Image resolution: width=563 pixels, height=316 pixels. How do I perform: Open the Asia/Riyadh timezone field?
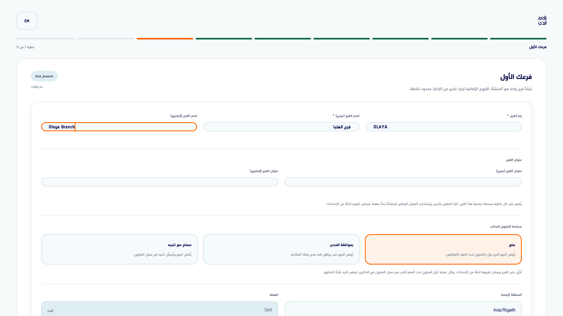(x=403, y=309)
